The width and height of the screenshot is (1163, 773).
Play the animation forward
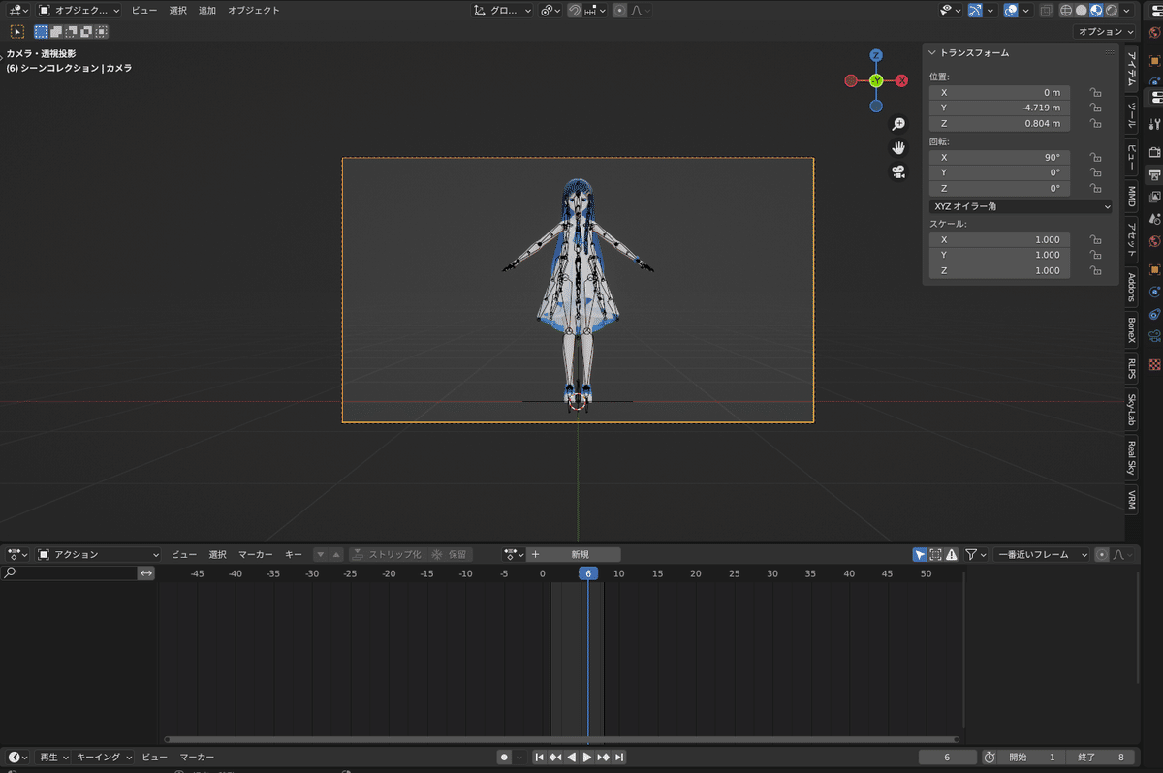click(587, 757)
